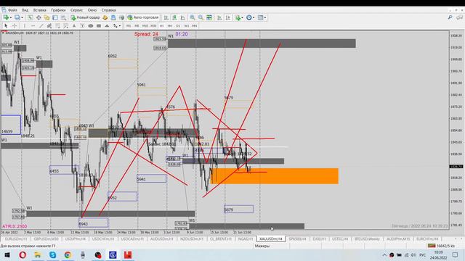
Task: Switch timeframe to M15
Action: pos(145,26)
